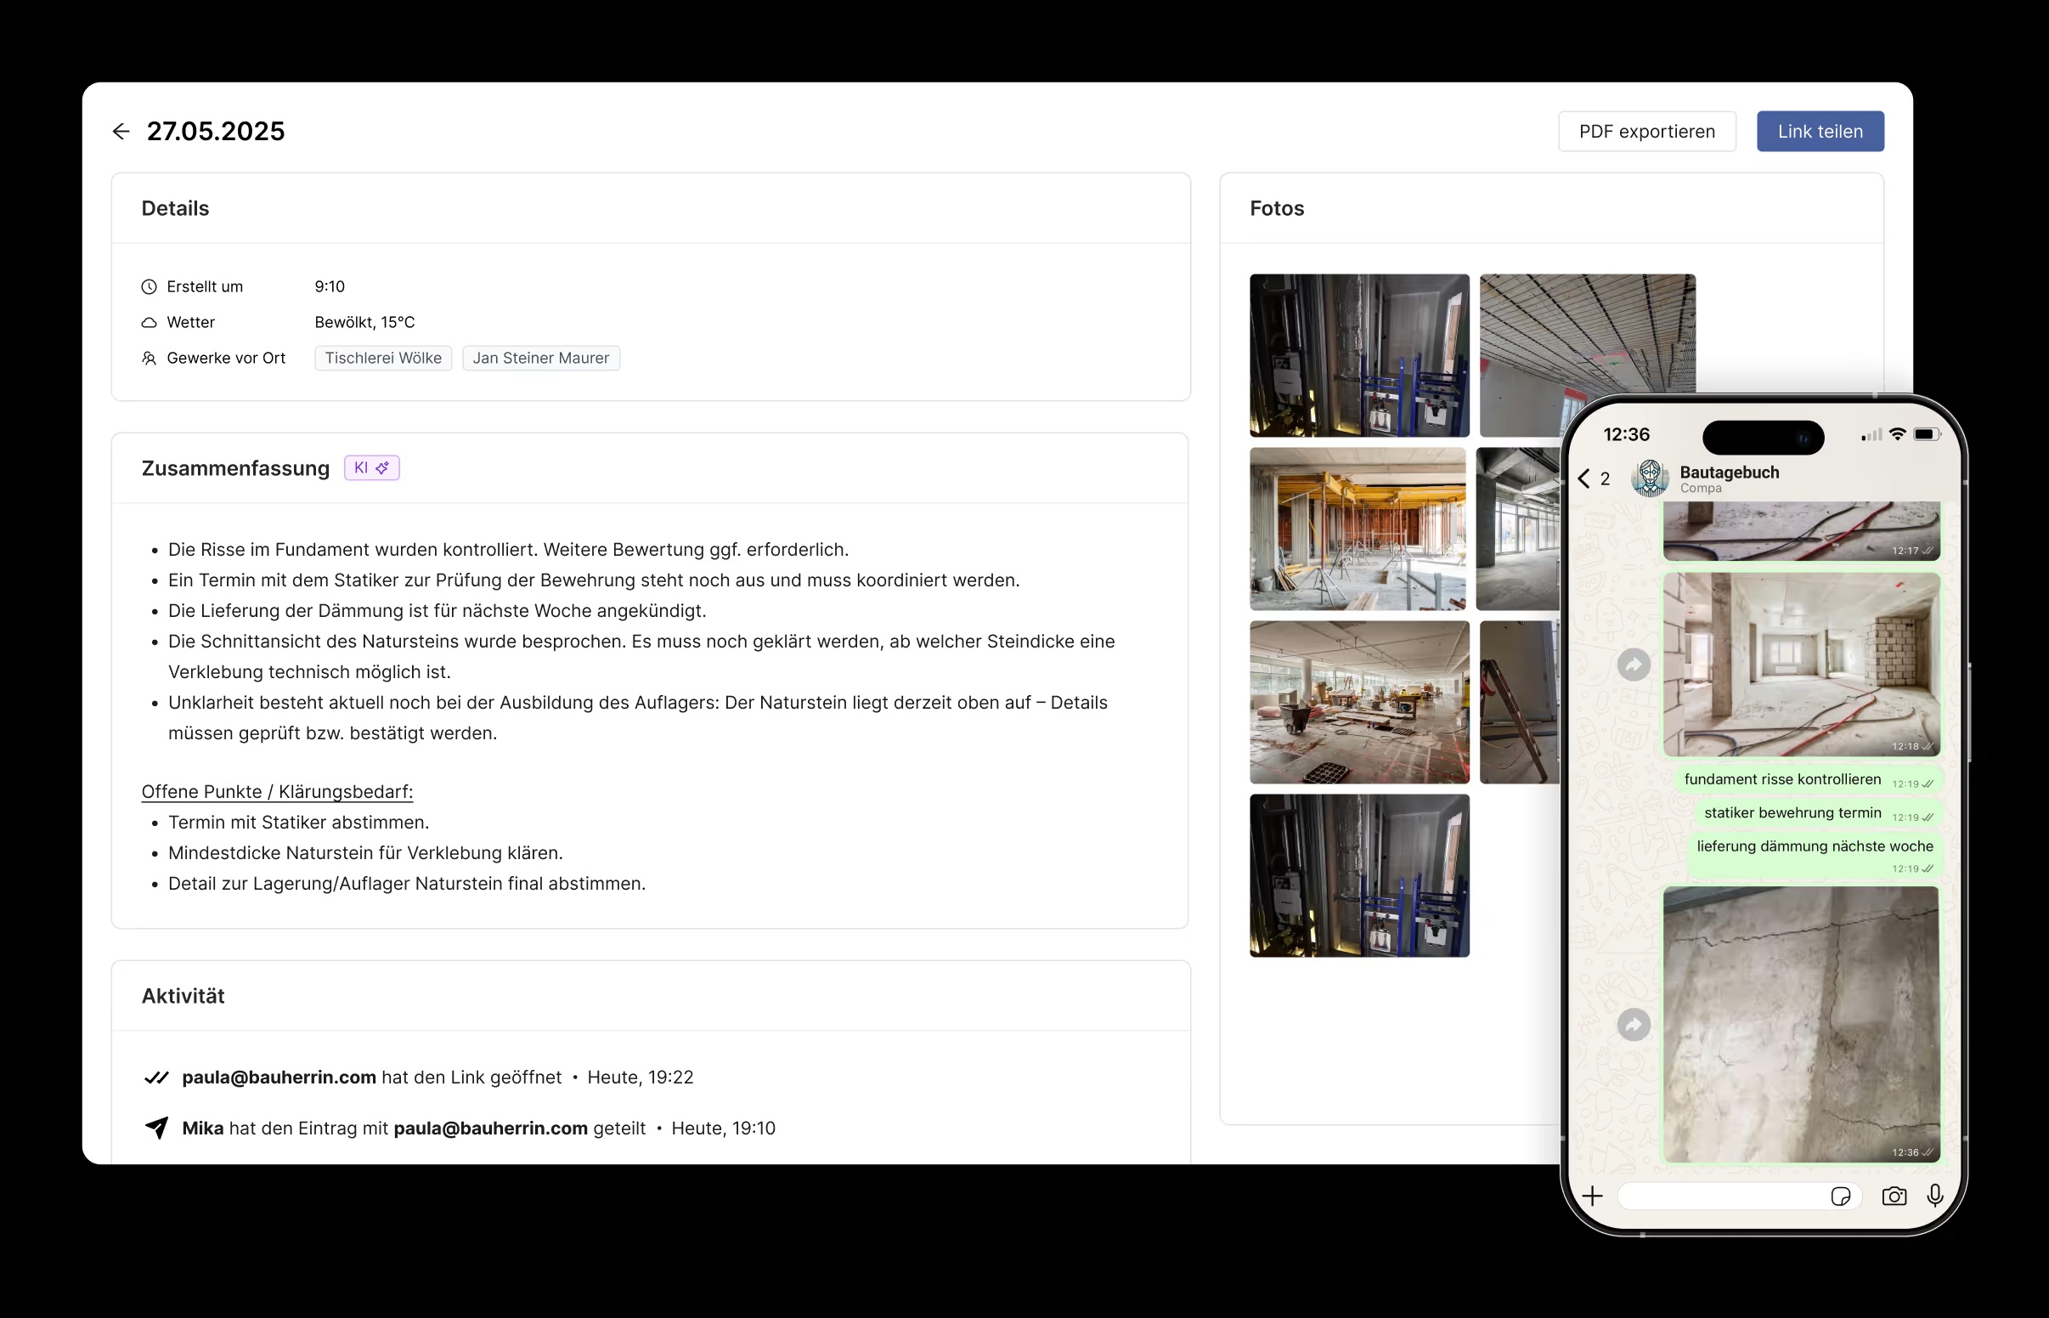Viewport: 2049px width, 1318px height.
Task: Open the open-plan office construction photo
Action: 1359,702
